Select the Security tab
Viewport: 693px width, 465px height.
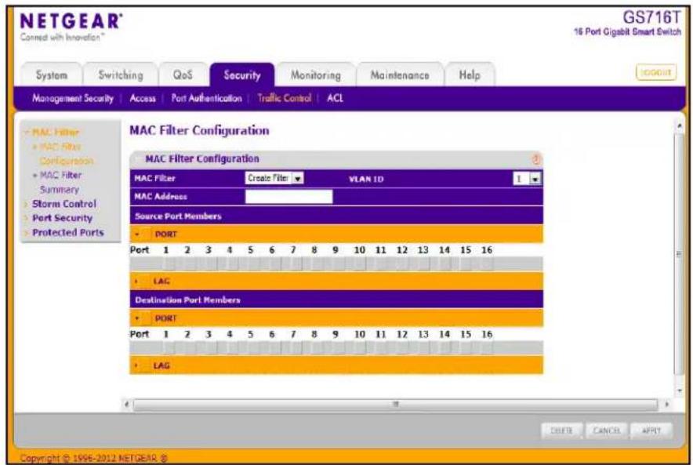tap(241, 75)
